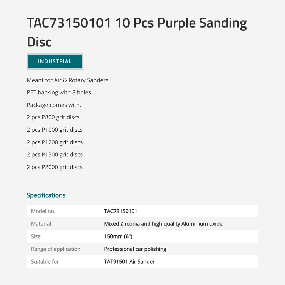This screenshot has width=285, height=285.
Task: Select the Specifications section heading
Action: pyautogui.click(x=46, y=195)
